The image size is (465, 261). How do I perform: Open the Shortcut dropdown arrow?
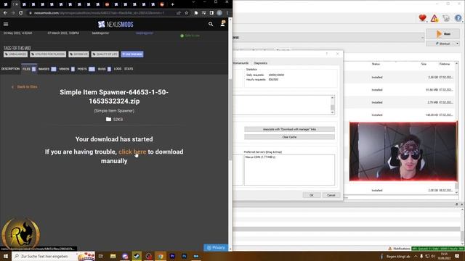click(x=457, y=43)
